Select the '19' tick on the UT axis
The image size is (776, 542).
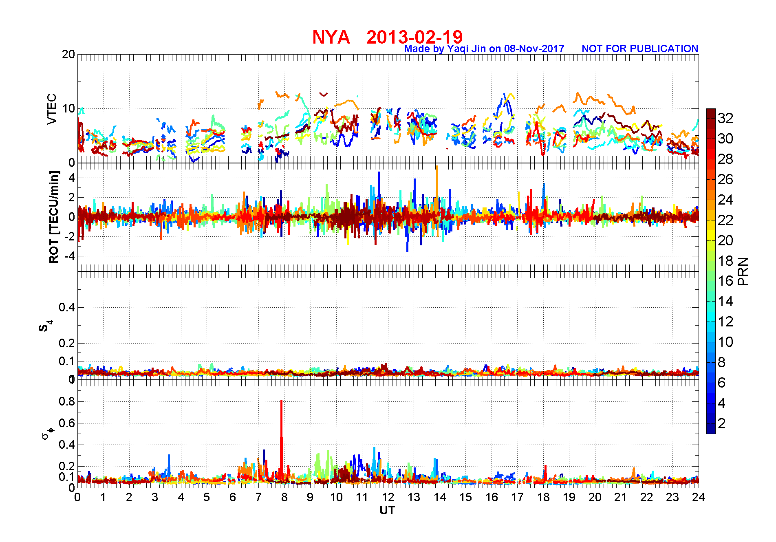click(x=569, y=497)
